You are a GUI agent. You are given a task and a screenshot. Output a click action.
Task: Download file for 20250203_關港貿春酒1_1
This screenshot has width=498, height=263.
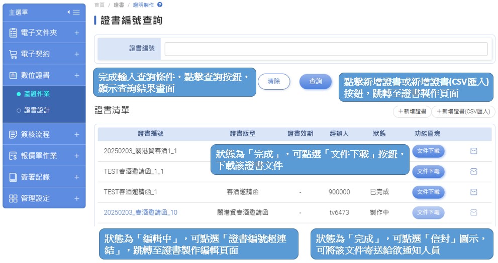428,151
